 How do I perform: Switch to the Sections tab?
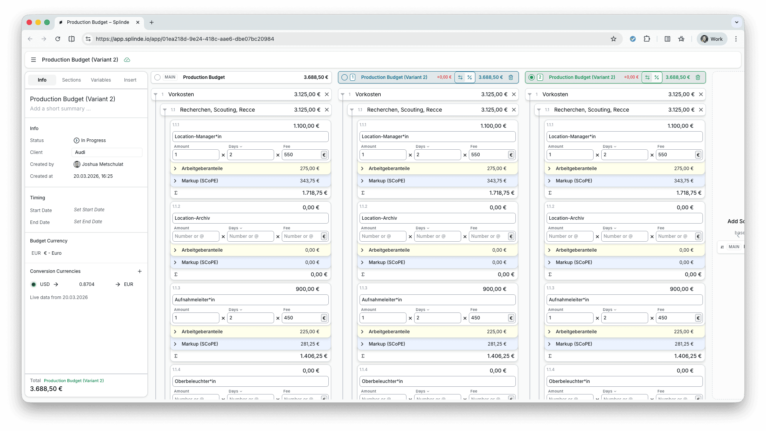pos(71,80)
